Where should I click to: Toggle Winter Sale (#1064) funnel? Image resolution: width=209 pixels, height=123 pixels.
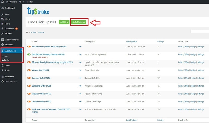coord(29,70)
